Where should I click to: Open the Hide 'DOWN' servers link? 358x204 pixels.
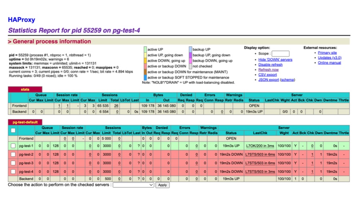(x=275, y=59)
